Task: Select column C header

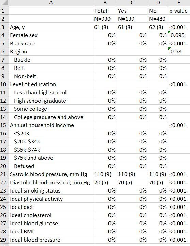Action: [132, 3]
